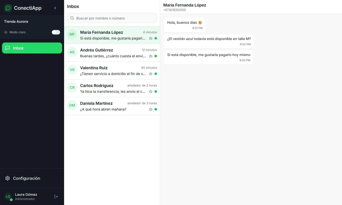
Task: Click the "me gustaría pagarlo hoy mismo" message
Action: click(x=209, y=57)
